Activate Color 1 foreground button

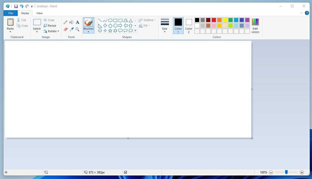178,26
